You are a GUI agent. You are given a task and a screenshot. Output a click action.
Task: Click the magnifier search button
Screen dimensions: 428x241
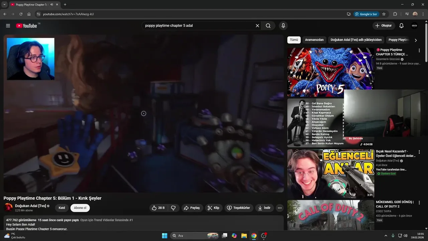[268, 26]
